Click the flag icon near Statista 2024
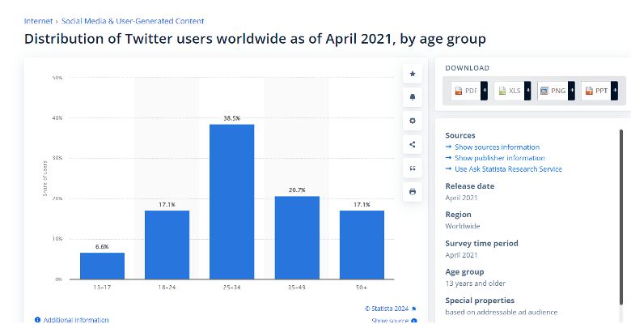631x324 pixels. coord(414,309)
